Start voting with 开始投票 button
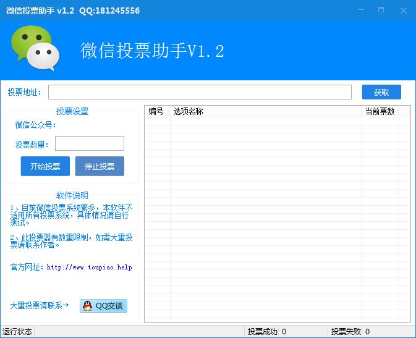This screenshot has width=416, height=338. tap(45, 166)
